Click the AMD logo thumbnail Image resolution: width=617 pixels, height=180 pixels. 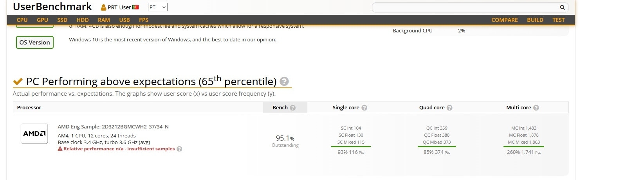click(34, 134)
